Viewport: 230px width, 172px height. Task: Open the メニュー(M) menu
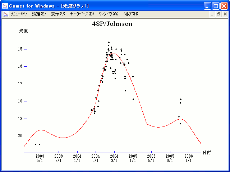coord(19,14)
